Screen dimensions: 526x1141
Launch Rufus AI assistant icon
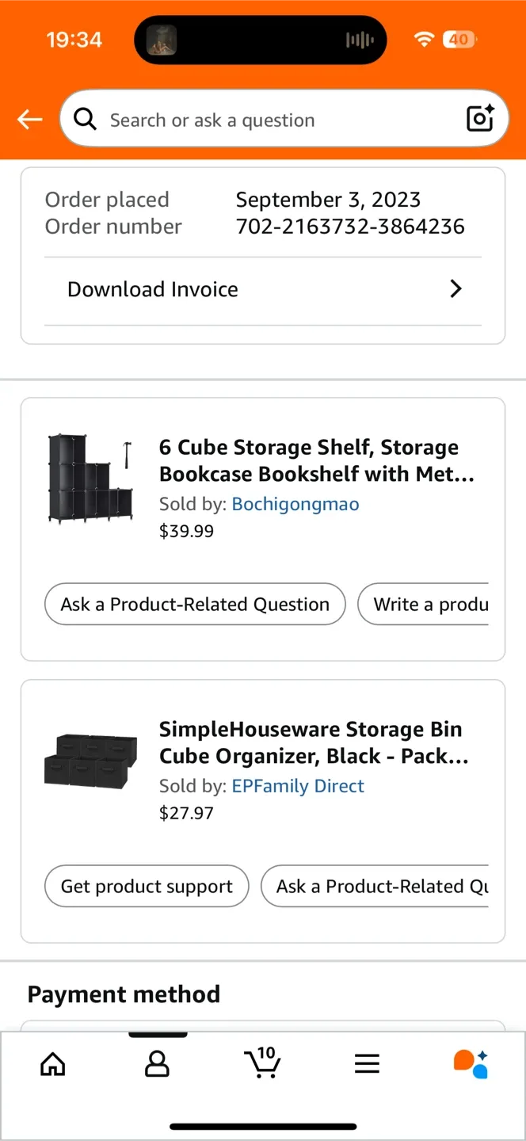tap(470, 1064)
